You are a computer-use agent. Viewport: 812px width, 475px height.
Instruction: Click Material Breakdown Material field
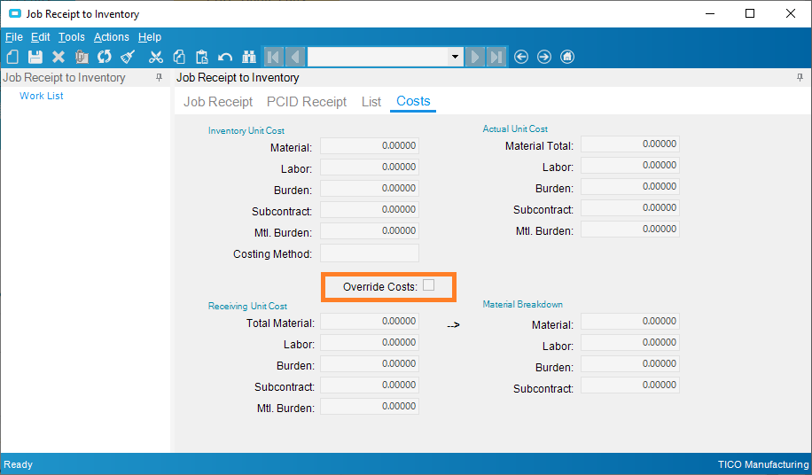629,322
